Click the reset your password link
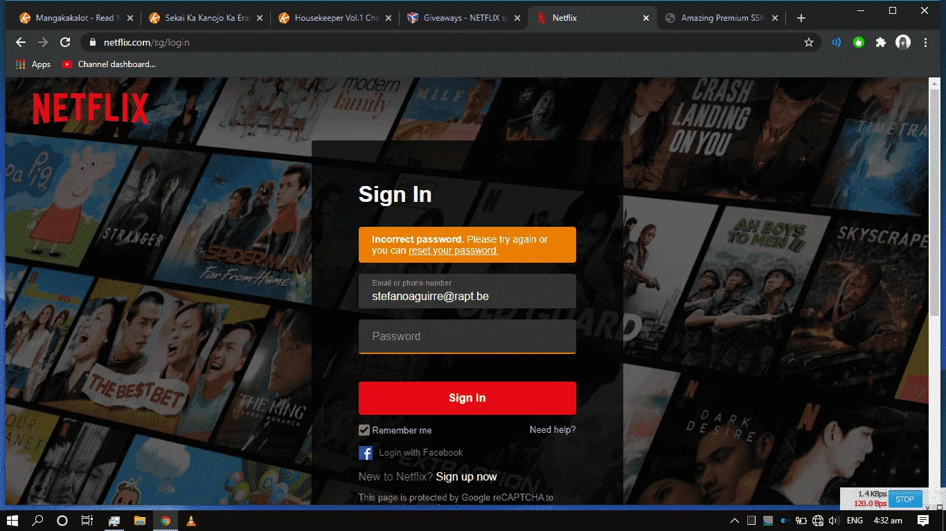Image resolution: width=946 pixels, height=531 pixels. point(454,250)
